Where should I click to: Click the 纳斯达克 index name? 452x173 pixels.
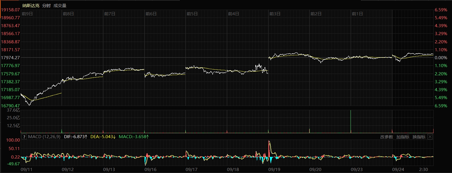[x=31, y=6]
